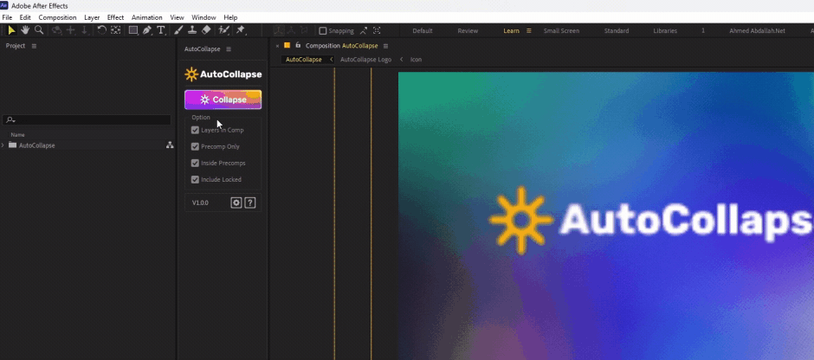The width and height of the screenshot is (814, 360).
Task: Toggle the Precomp Only checkbox
Action: click(x=195, y=147)
